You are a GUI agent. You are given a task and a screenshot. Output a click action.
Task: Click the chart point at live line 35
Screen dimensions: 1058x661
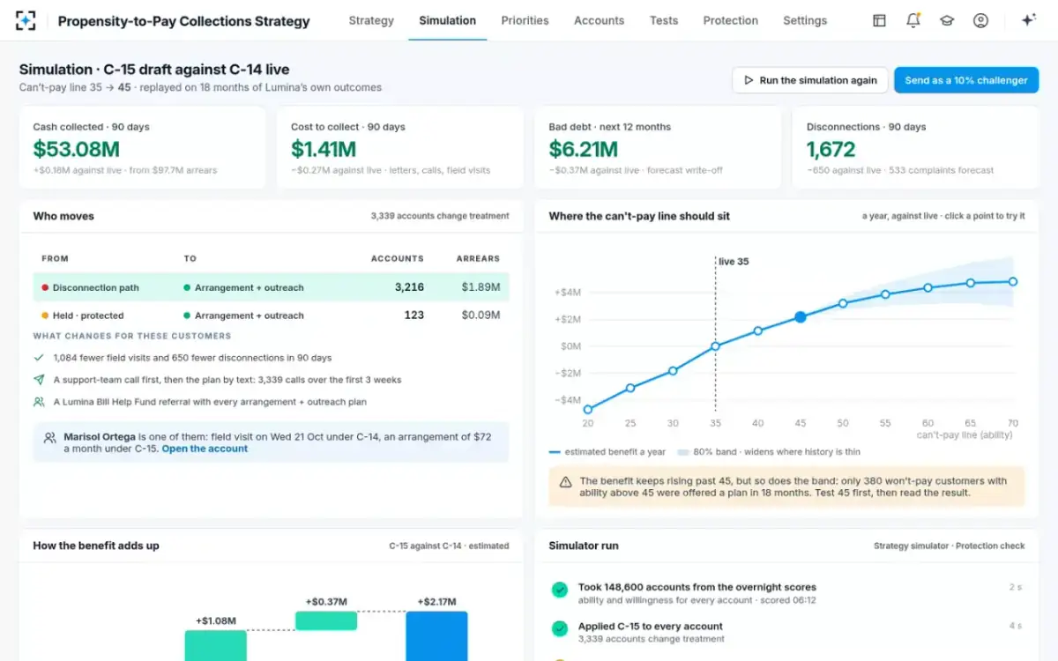click(715, 346)
